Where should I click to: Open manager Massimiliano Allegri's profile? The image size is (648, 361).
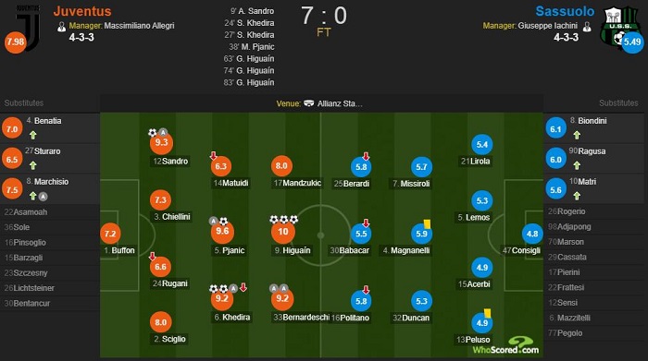(x=139, y=26)
